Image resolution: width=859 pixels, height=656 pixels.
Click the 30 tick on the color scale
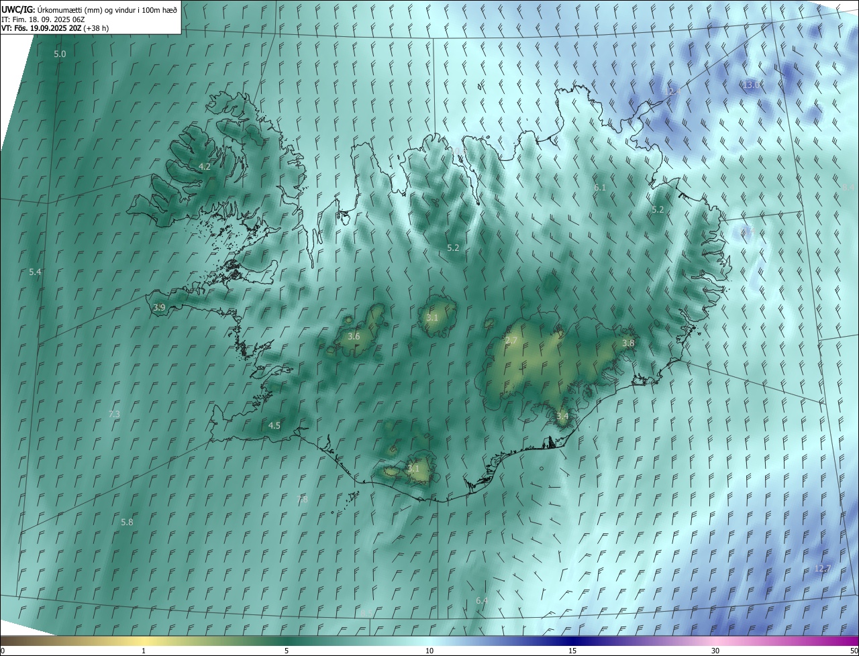[x=715, y=651]
